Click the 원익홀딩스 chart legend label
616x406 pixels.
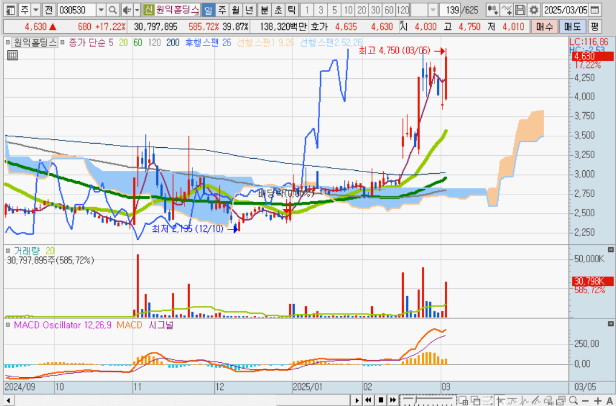pyautogui.click(x=34, y=43)
